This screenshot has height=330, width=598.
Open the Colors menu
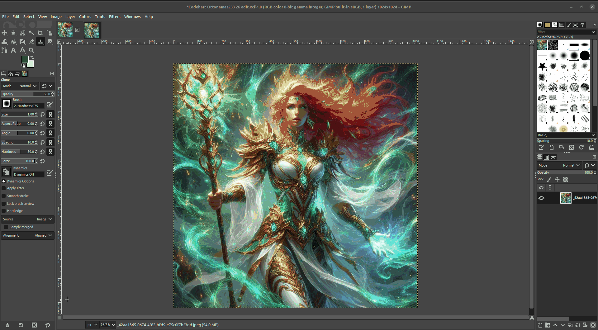point(85,16)
